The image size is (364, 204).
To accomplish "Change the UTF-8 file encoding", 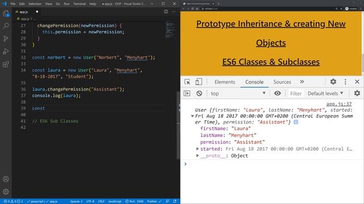I will tap(90, 201).
